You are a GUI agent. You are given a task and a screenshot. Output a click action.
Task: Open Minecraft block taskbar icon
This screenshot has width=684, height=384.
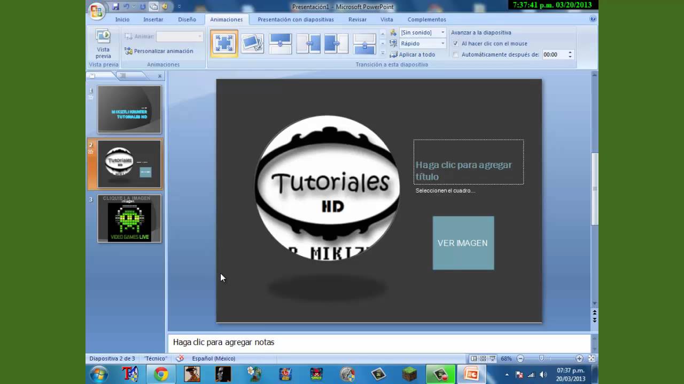(x=409, y=374)
